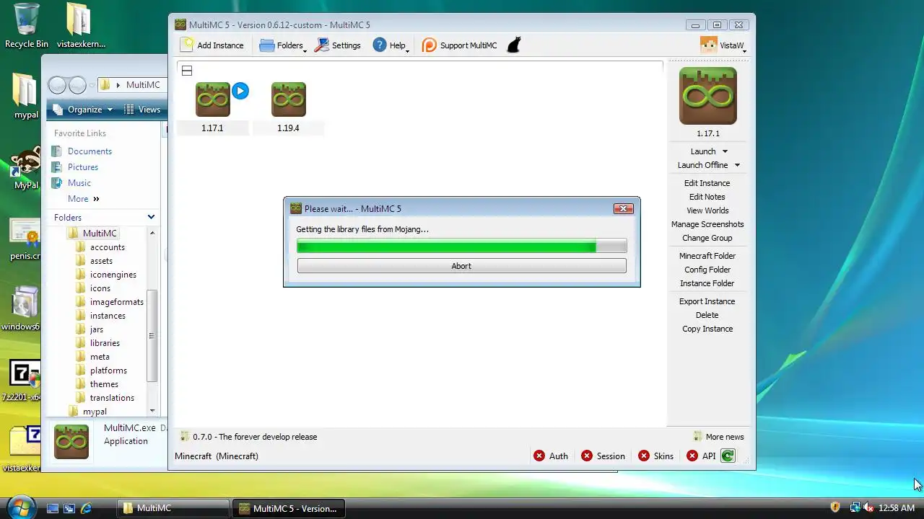Click the volume tray icon
This screenshot has height=519, width=924.
point(868,508)
